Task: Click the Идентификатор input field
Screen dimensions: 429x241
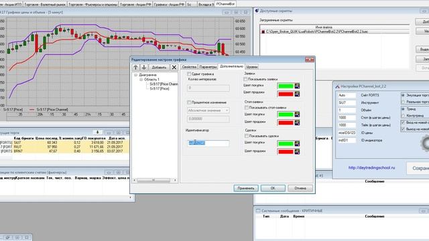Action: point(208,143)
